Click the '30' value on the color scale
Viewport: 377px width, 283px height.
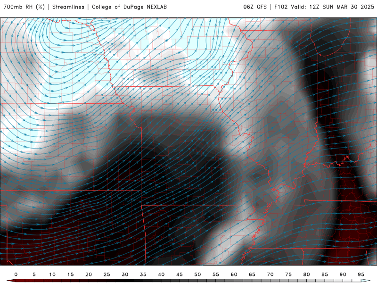(x=125, y=275)
